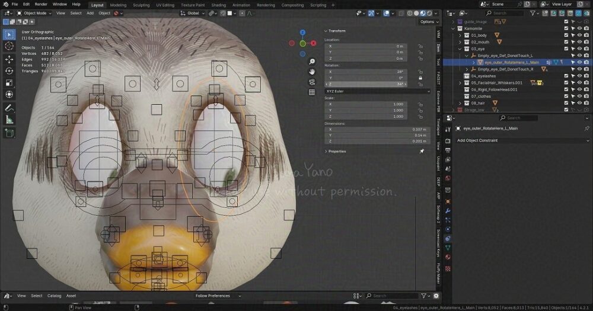Open the Render menu
593x311 pixels.
tap(41, 4)
